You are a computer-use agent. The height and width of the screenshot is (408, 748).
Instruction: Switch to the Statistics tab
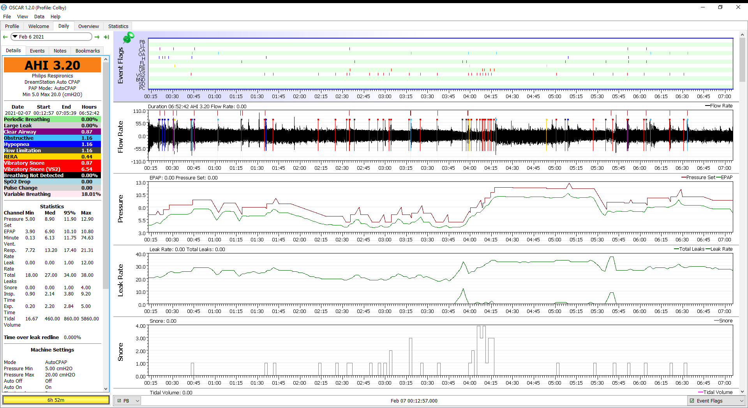[118, 26]
